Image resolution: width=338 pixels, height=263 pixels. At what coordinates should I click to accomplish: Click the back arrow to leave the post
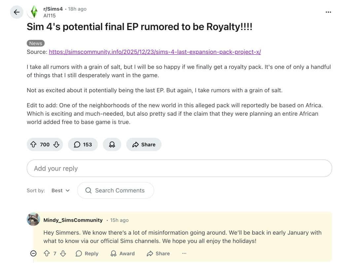[x=17, y=12]
